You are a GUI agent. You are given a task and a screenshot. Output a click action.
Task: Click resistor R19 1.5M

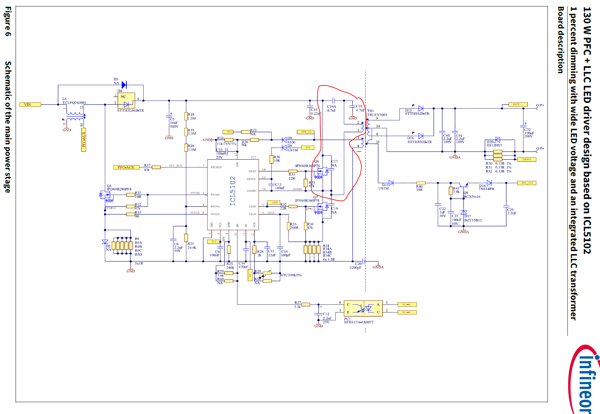click(186, 132)
